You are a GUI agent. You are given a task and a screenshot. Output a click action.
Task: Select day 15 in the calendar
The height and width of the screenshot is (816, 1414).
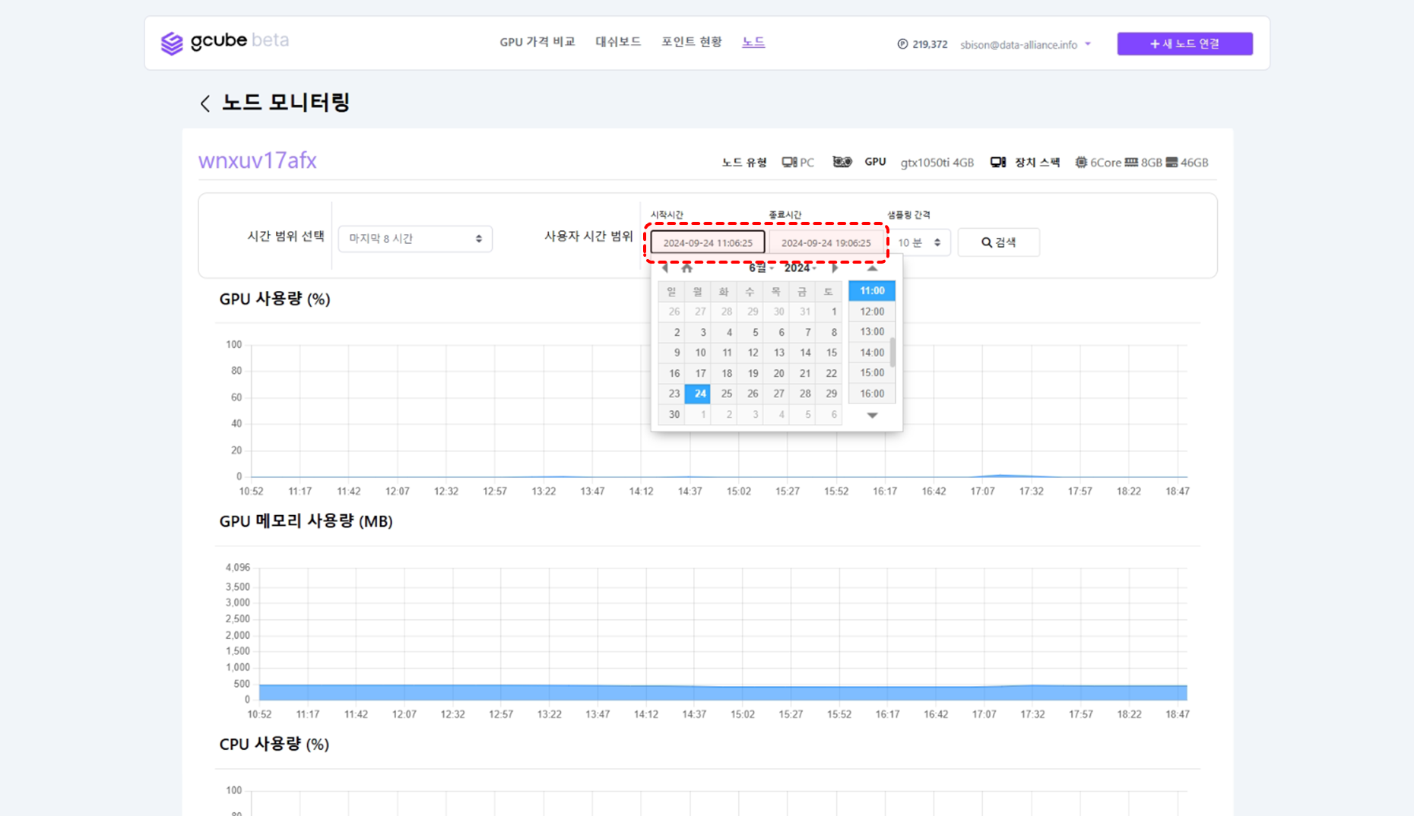click(x=829, y=353)
